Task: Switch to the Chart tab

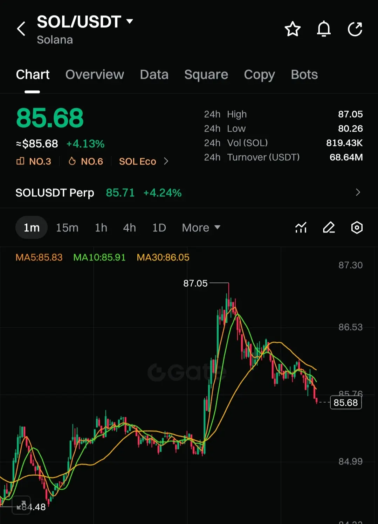Action: [33, 75]
